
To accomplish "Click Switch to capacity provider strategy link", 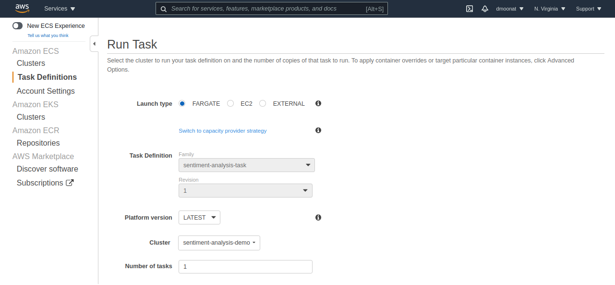I will click(223, 131).
